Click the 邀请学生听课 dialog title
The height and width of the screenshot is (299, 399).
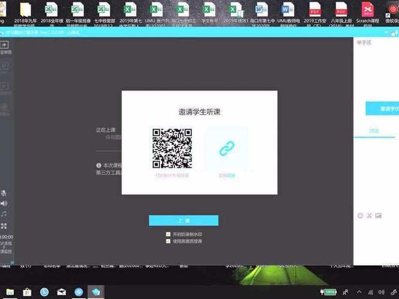199,112
